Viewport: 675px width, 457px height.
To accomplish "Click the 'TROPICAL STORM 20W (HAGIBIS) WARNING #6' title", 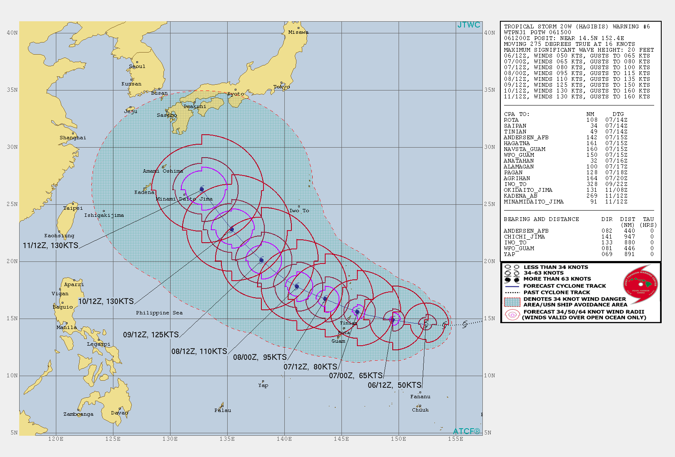I will coord(577,26).
